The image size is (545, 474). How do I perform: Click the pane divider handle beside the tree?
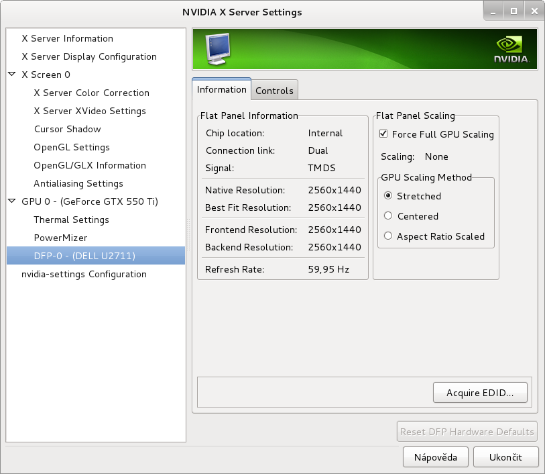coord(189,235)
